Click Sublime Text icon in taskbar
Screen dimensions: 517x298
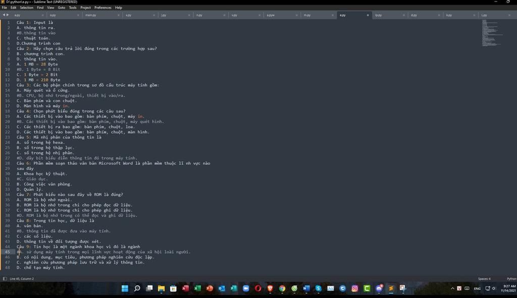click(391, 288)
